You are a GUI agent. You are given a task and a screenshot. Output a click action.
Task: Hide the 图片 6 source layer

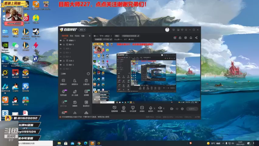61,44
